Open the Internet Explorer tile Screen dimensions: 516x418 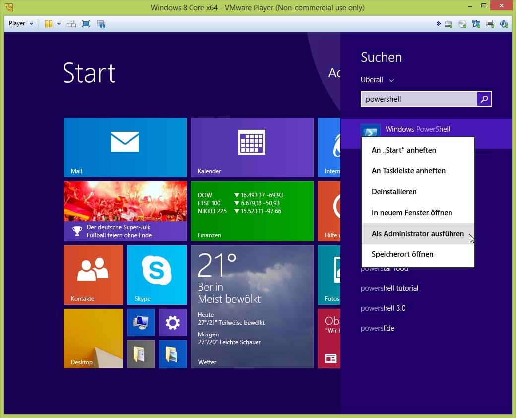point(329,148)
